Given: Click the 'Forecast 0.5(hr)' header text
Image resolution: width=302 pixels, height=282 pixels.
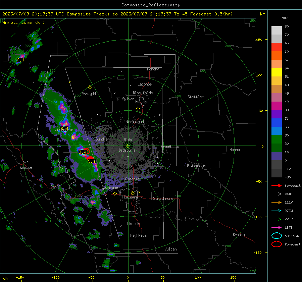Looking at the screenshot, I should coord(211,14).
